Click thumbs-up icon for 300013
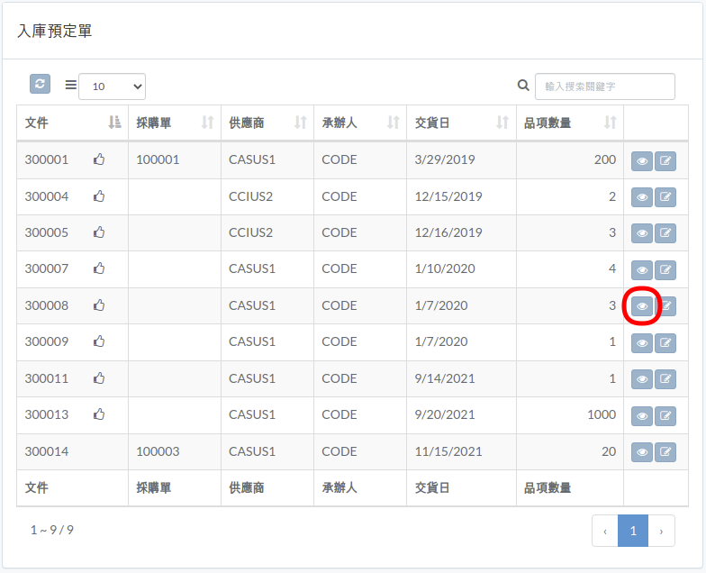Screen dimensions: 706x573 tap(99, 414)
